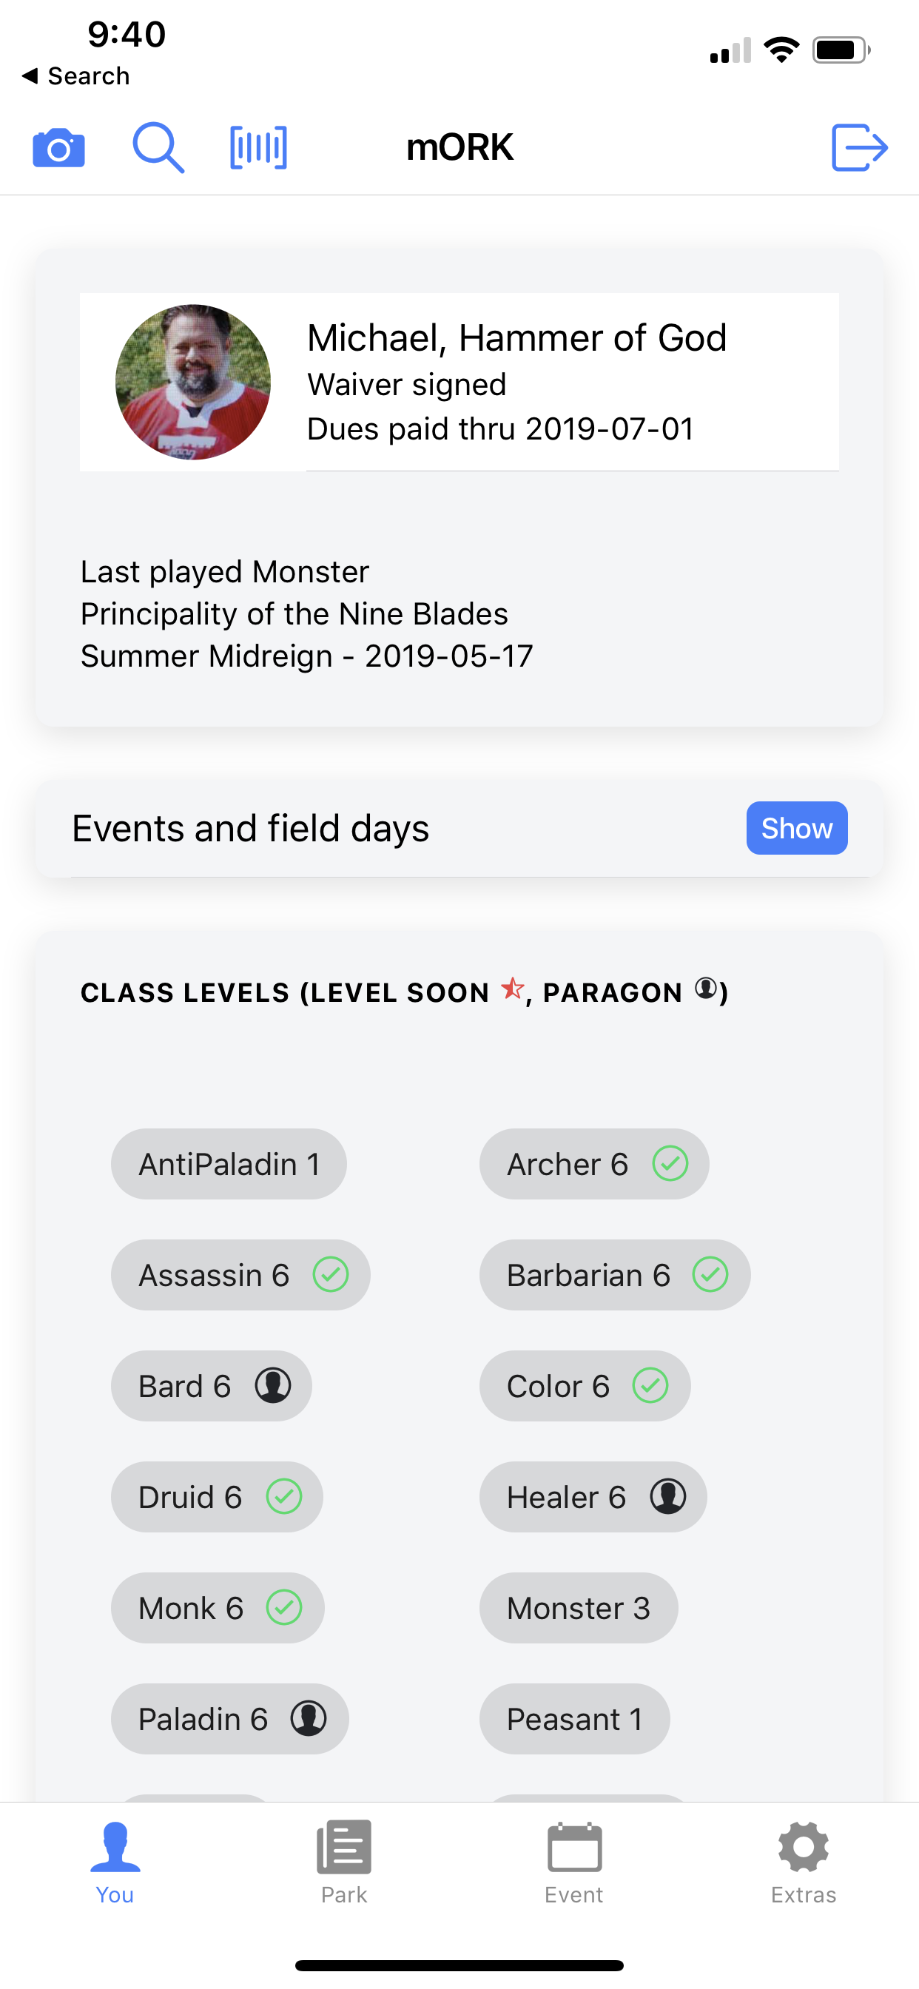Tap the green checkmark on Archer 6

click(670, 1164)
